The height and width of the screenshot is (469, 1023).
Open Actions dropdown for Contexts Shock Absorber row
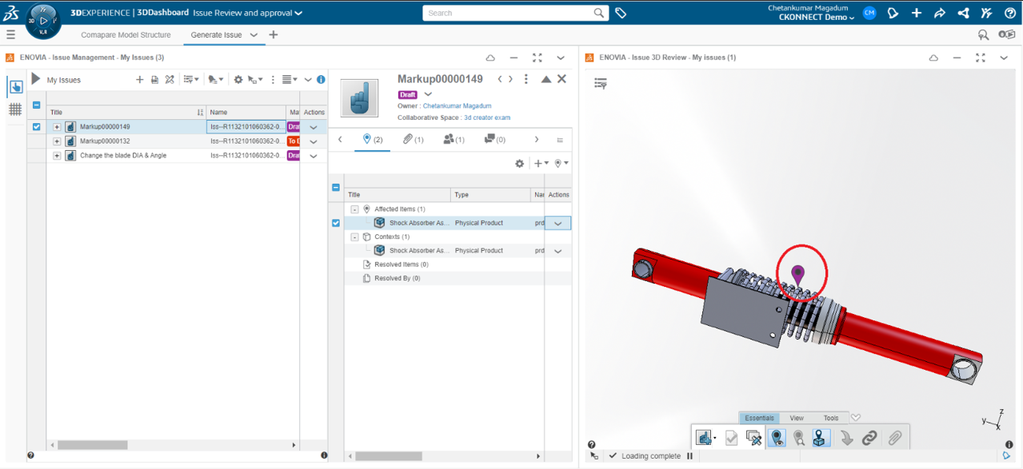[x=558, y=251]
